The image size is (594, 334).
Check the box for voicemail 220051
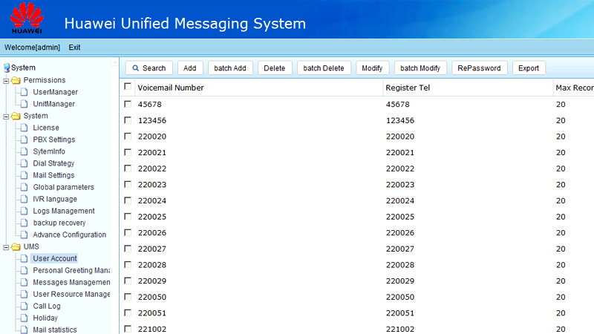[128, 312]
